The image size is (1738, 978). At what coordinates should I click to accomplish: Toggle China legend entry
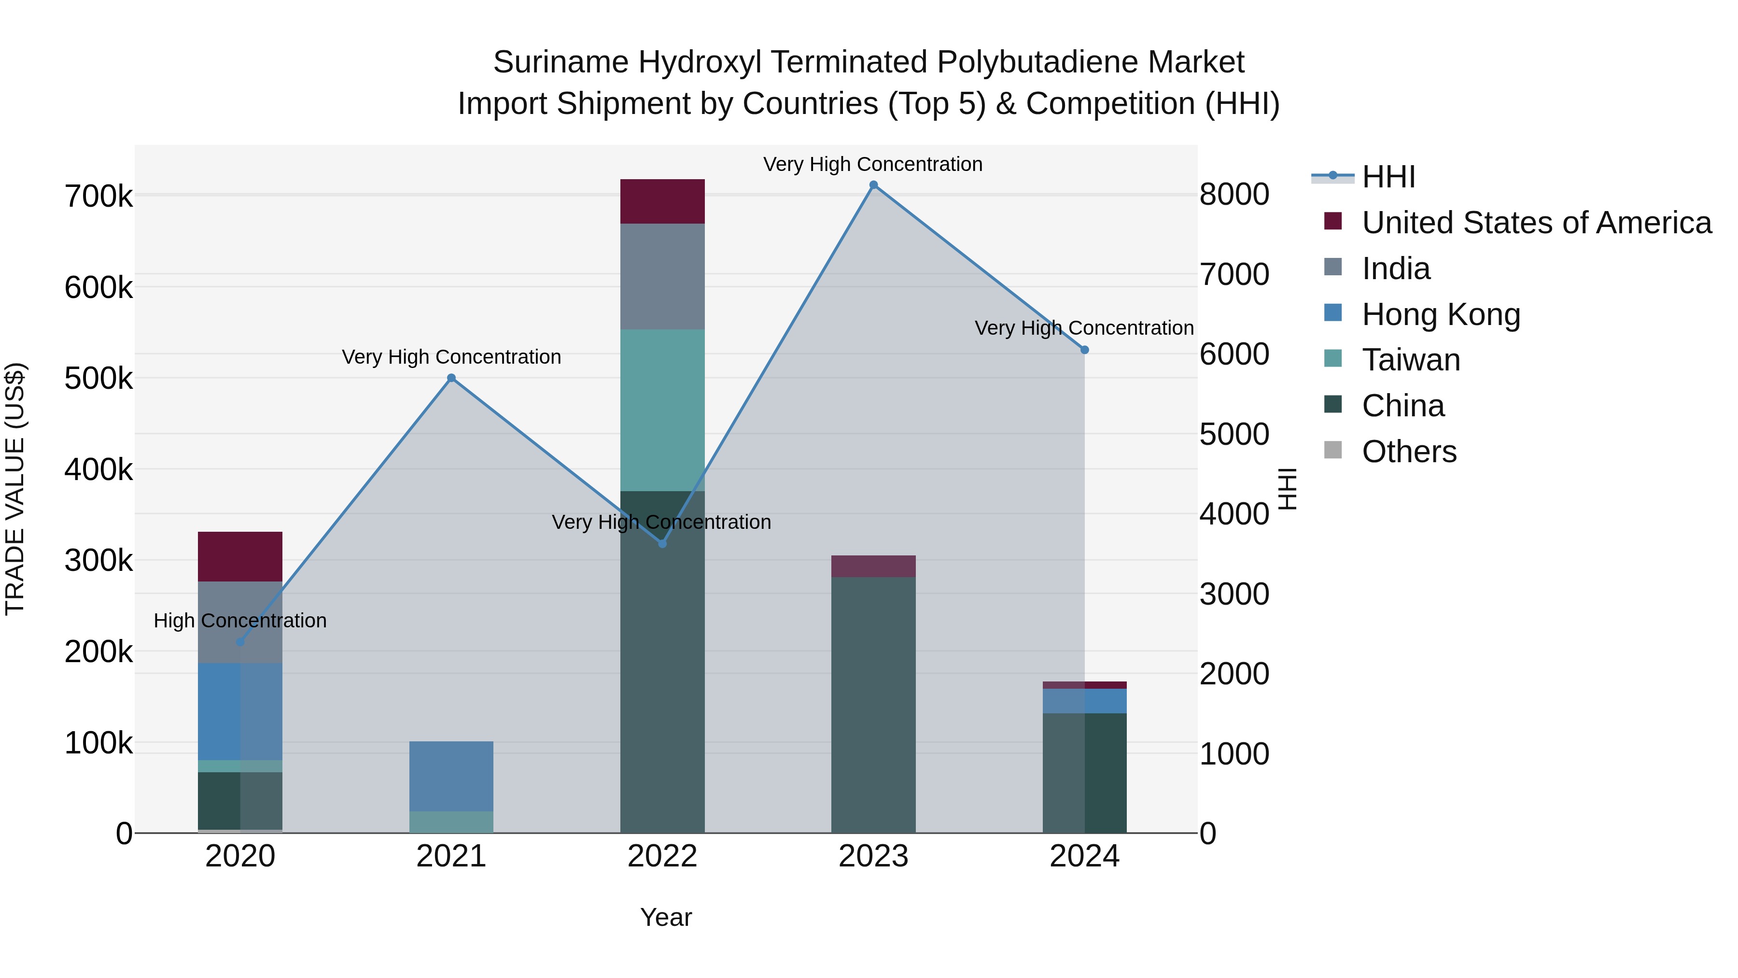pyautogui.click(x=1384, y=406)
